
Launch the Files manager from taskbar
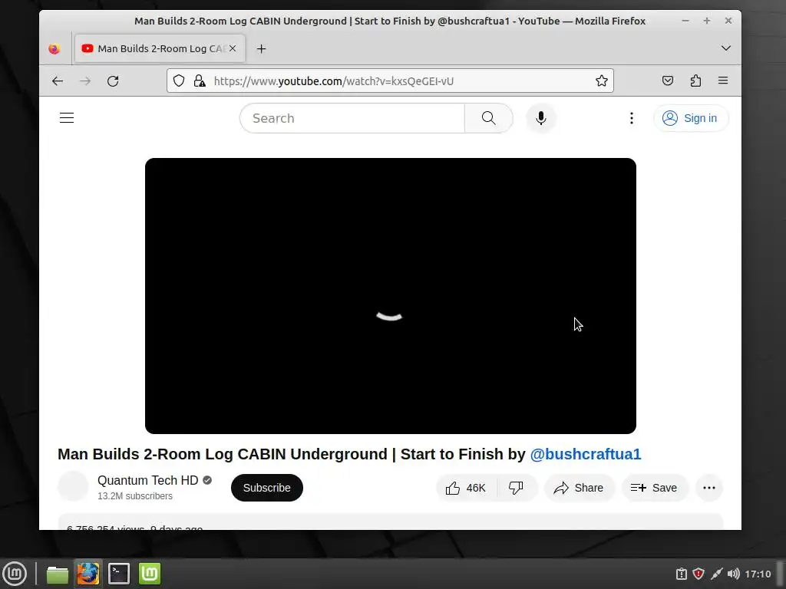point(57,574)
